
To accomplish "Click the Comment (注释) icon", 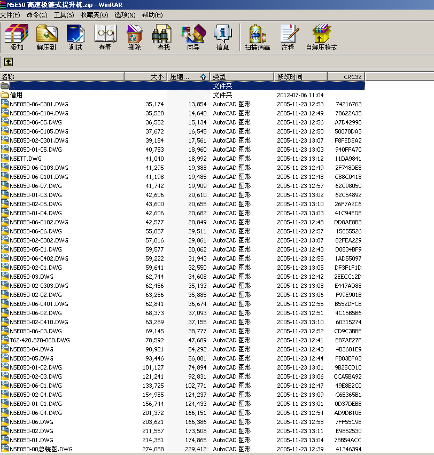I will pos(289,34).
